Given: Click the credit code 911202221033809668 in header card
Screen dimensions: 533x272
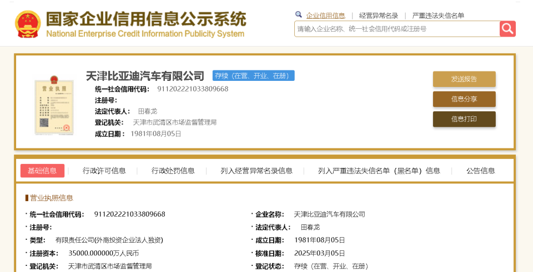Looking at the screenshot, I should click(x=193, y=89).
